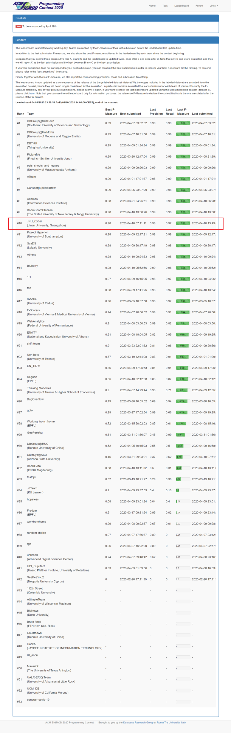
Task: Click DBGroup@SUSTech progress bar
Action: 183,123
